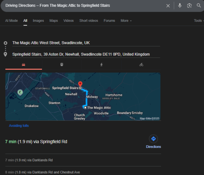Select walking travel mode
This screenshot has height=175, width=204.
(x=101, y=65)
